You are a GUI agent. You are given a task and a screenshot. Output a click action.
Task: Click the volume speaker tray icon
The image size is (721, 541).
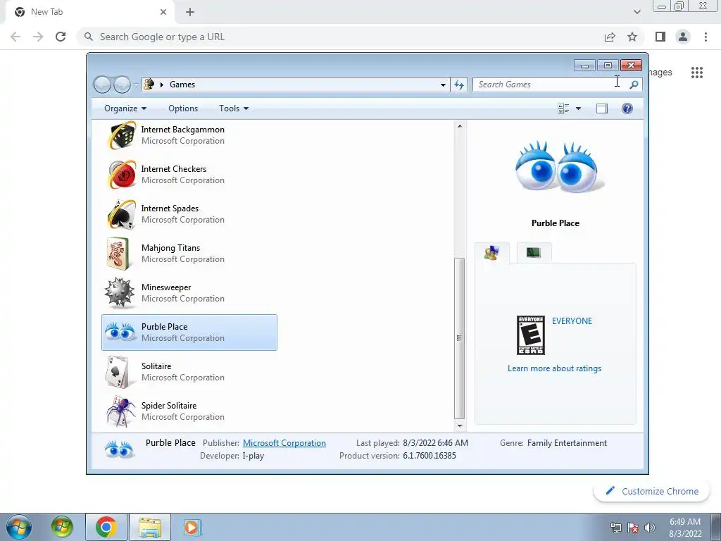[650, 527]
